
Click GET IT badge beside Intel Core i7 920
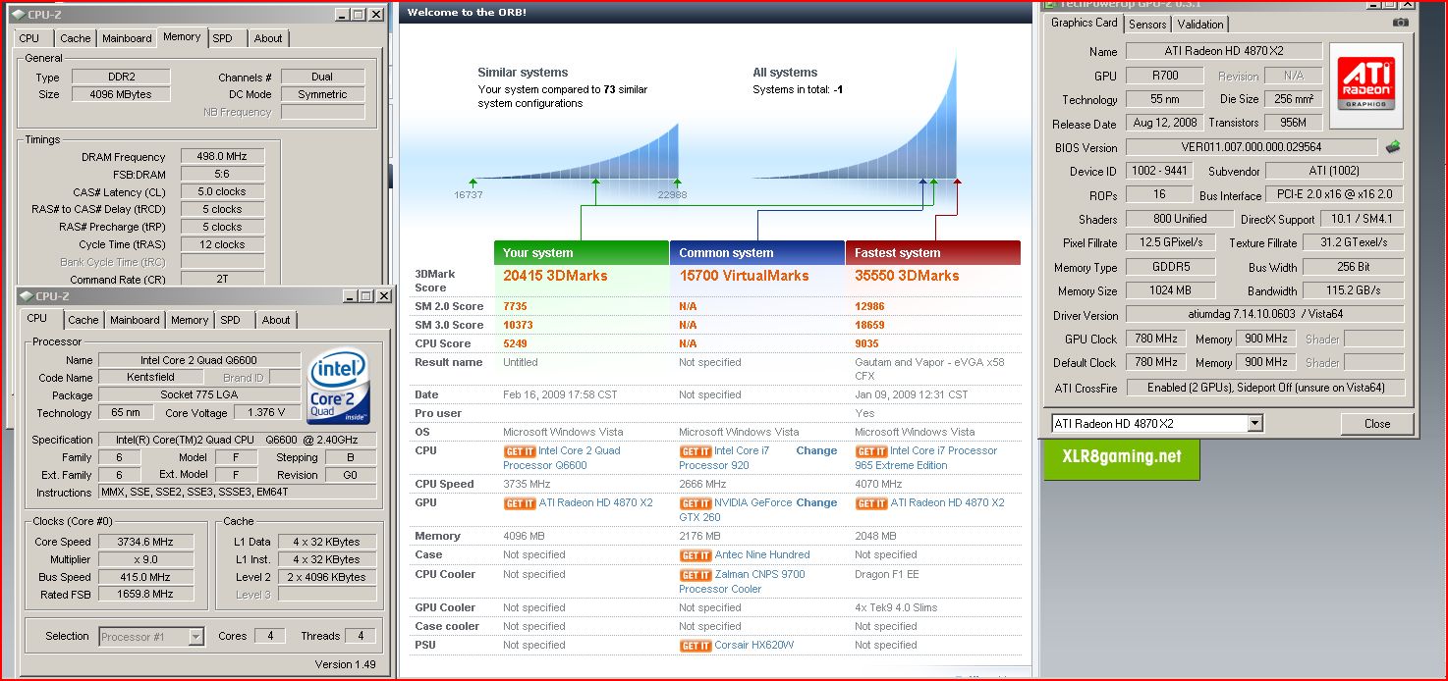point(696,451)
